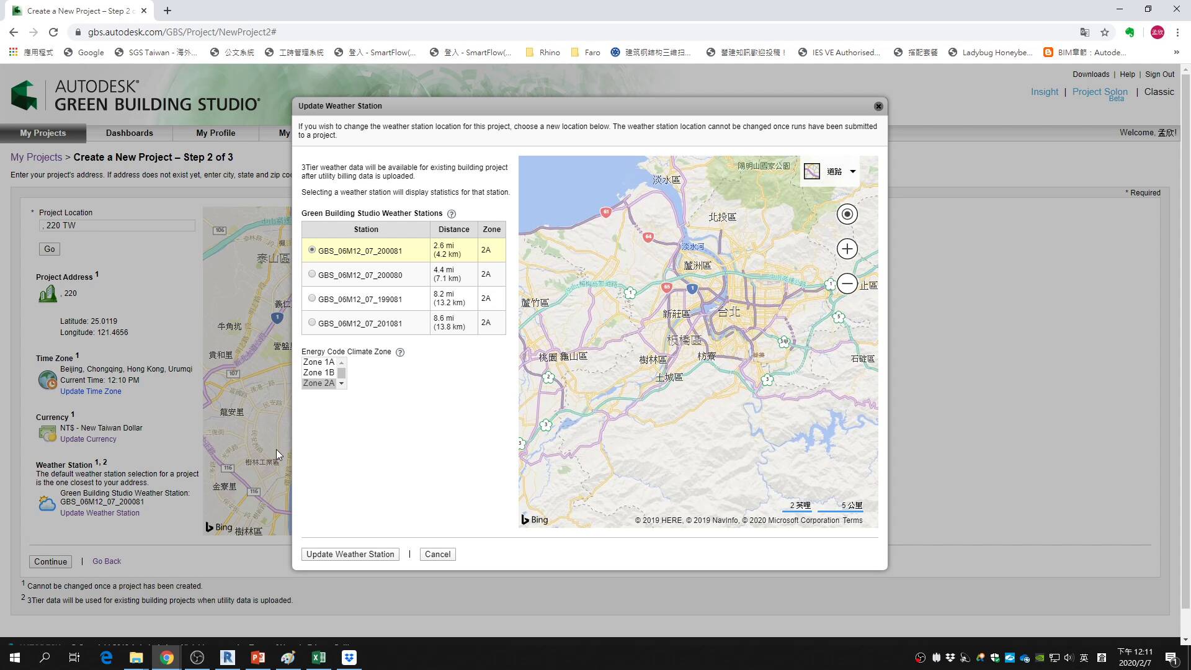Image resolution: width=1191 pixels, height=670 pixels.
Task: Click the Bing logo on dialog map
Action: tap(535, 520)
